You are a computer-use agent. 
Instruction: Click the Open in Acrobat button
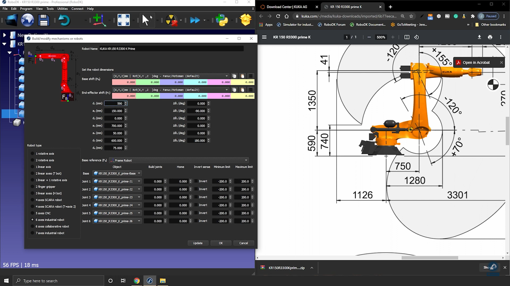476,62
